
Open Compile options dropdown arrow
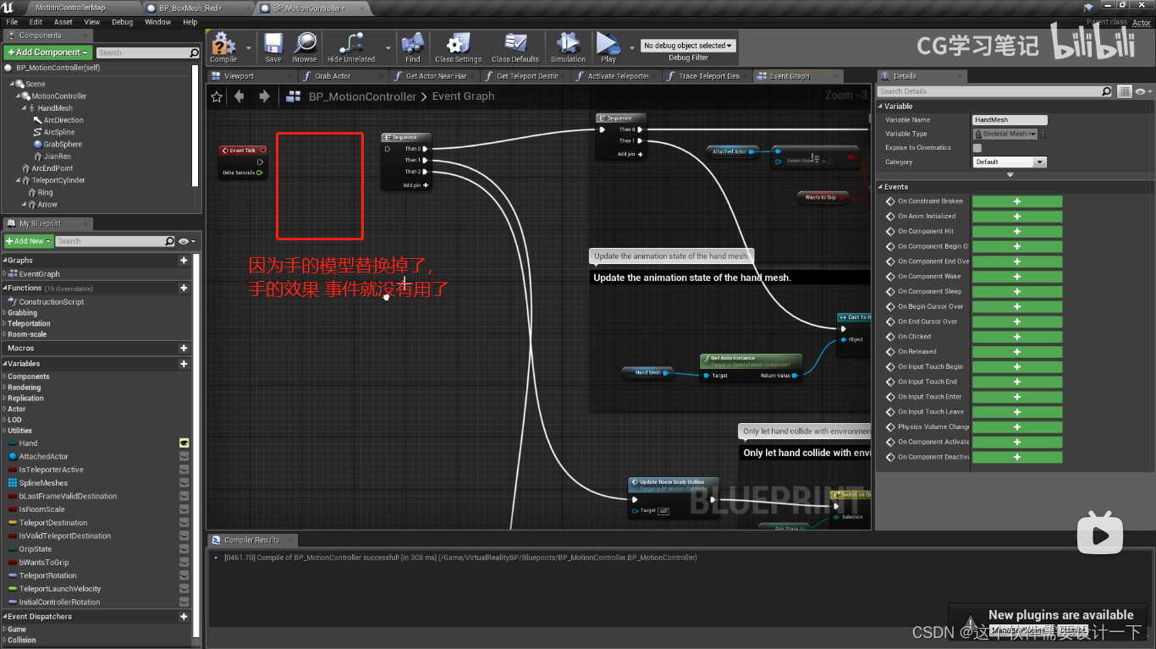[x=249, y=48]
